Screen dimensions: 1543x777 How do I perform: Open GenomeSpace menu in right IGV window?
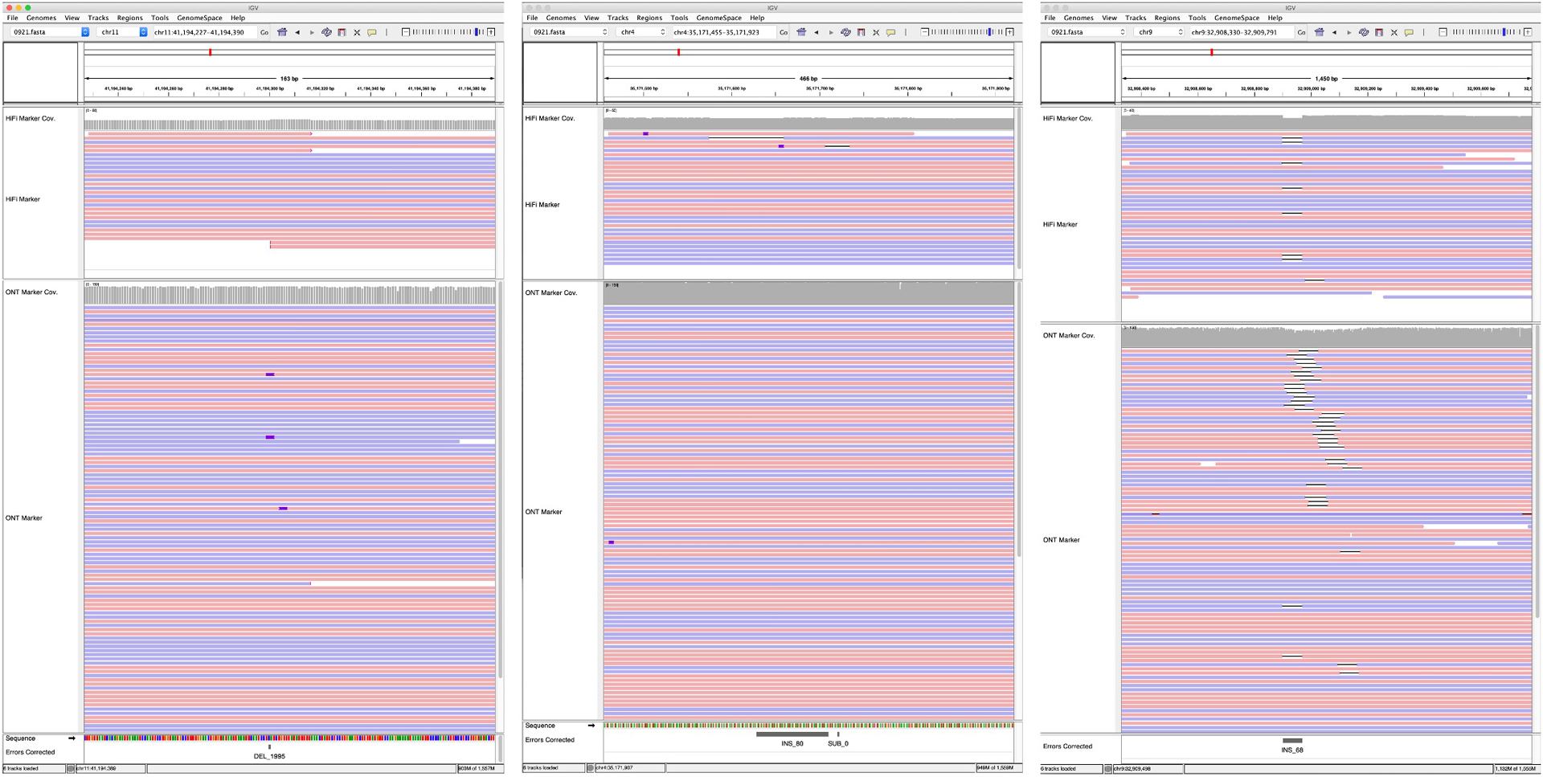click(x=1237, y=18)
